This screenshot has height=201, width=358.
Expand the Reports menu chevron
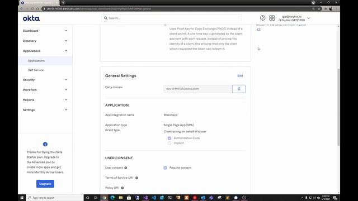click(x=66, y=100)
